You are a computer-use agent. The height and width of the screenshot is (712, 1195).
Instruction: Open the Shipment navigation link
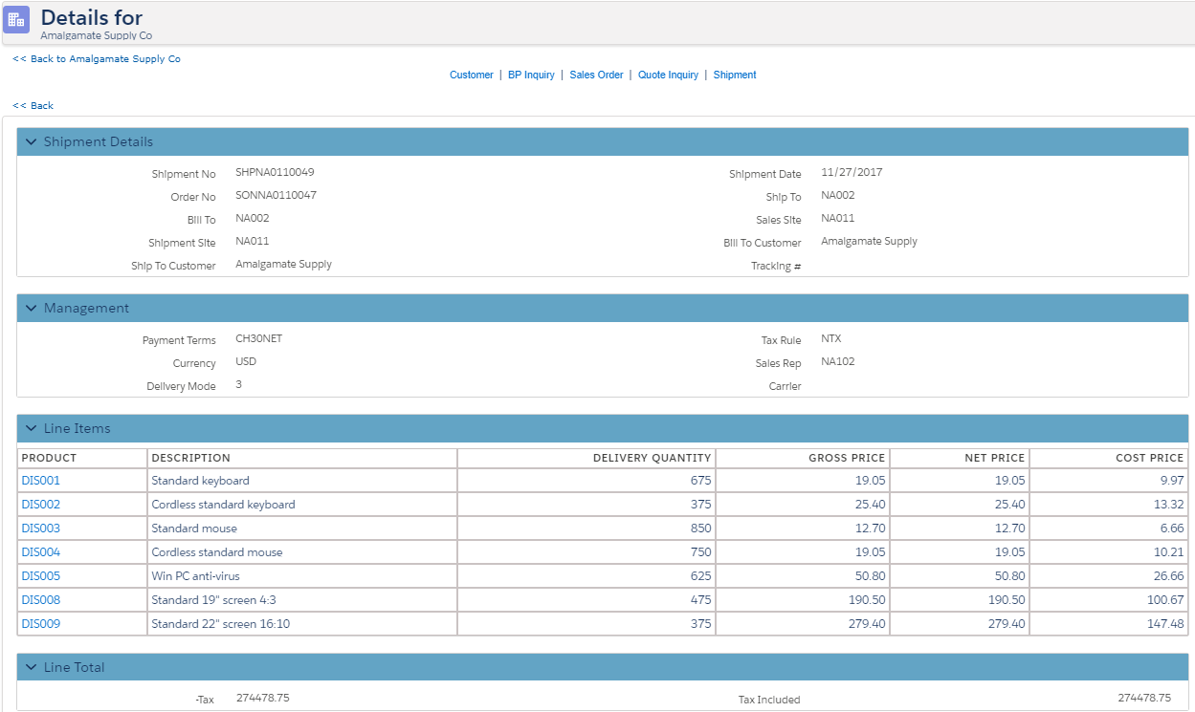pyautogui.click(x=735, y=75)
